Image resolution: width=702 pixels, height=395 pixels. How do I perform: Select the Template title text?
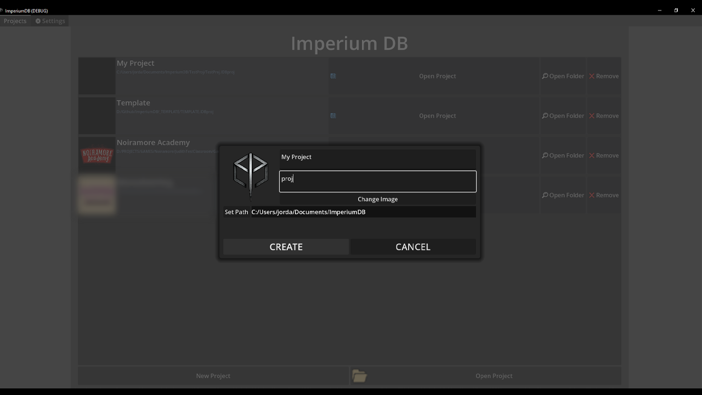(133, 103)
